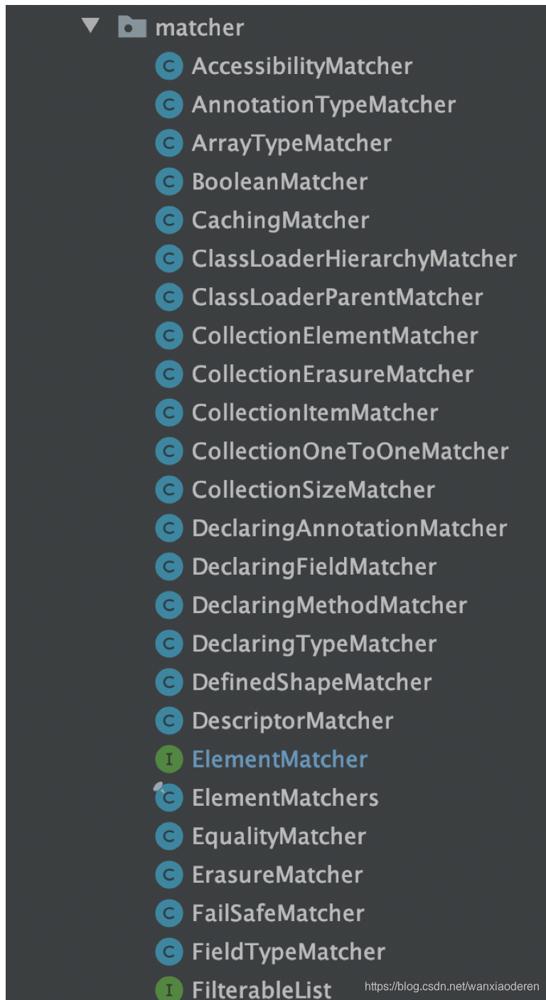Open the highlighted ElementMatcher interface
546x1000 pixels.
[279, 760]
